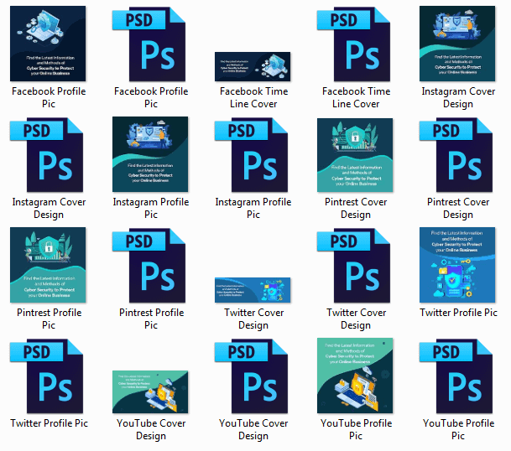Image resolution: width=511 pixels, height=451 pixels.
Task: Click 'Twitter Cover Design' label under PSD icon
Action: click(356, 319)
